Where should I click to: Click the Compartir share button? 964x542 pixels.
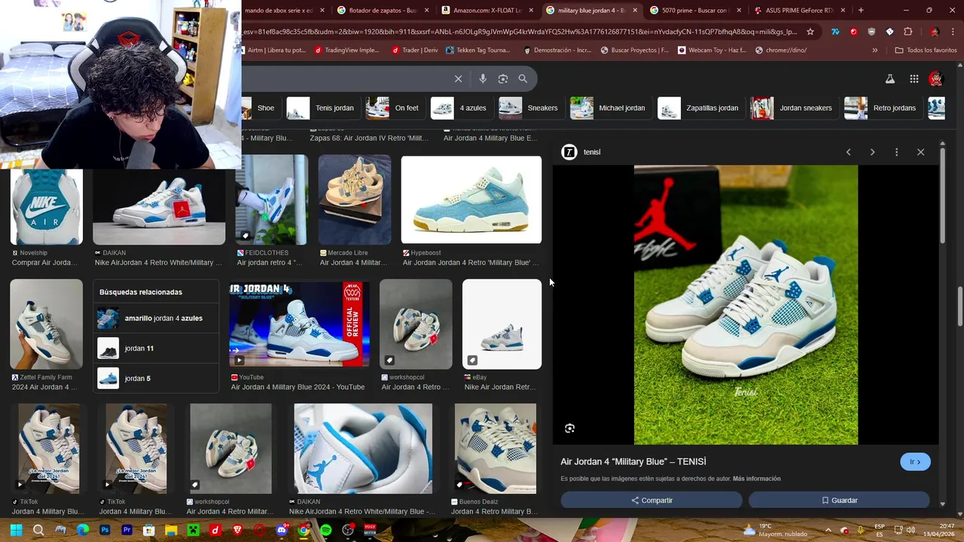pos(651,501)
